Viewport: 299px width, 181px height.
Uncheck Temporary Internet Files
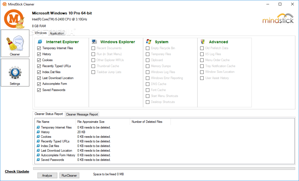point(39,48)
